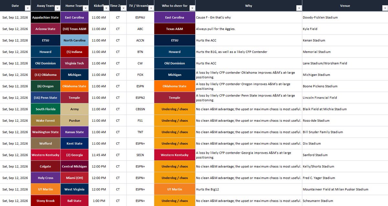388x206 pixels.
Task: Open the Who to cheer for filter dropdown
Action: [x=192, y=8]
